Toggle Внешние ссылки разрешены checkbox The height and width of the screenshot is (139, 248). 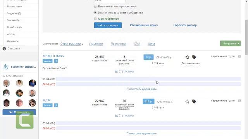coord(95,7)
